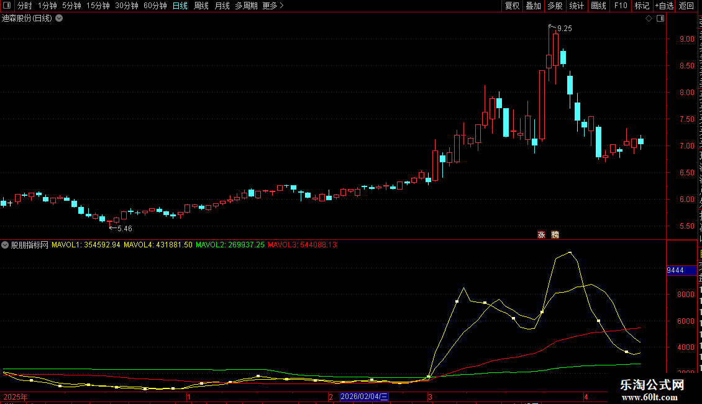Image resolution: width=702 pixels, height=404 pixels.
Task: Open the 多周期 multi-period view
Action: click(x=246, y=6)
